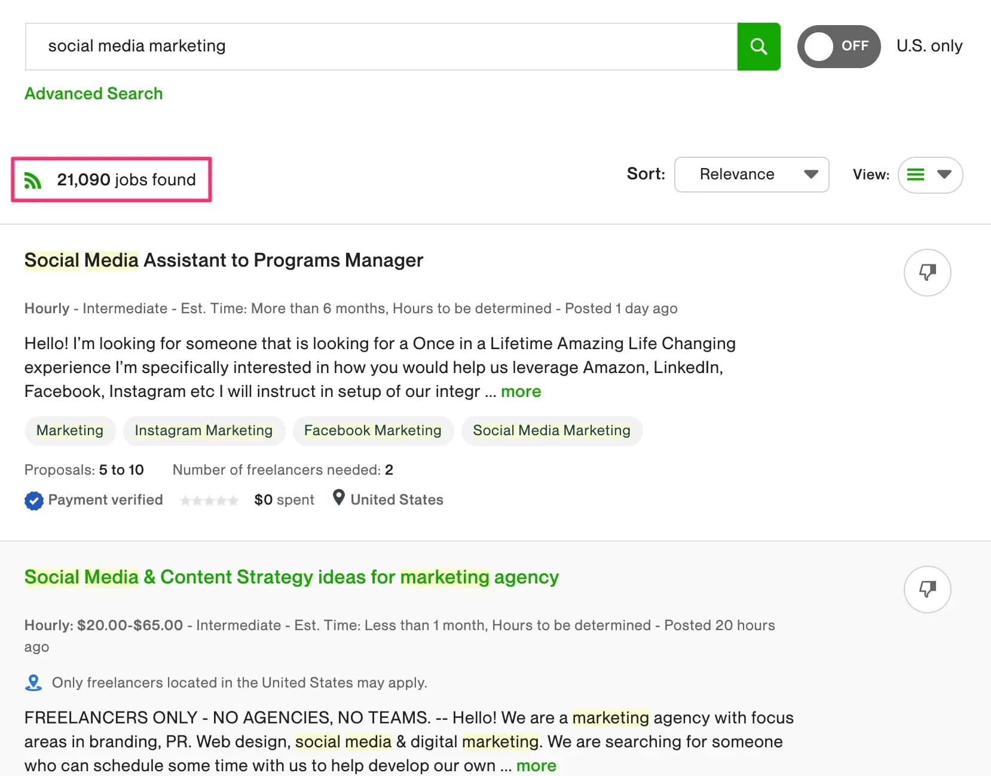This screenshot has height=776, width=991.
Task: Dislike the Social Media Assistant job
Action: point(927,273)
